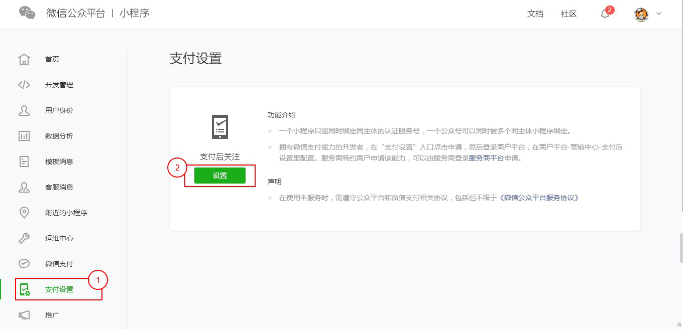Click the 小程序 header text
This screenshot has width=683, height=329.
point(135,14)
